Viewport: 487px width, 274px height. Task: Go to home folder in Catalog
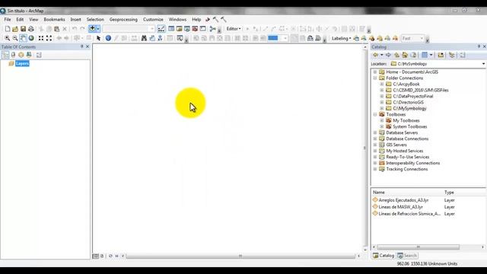405,55
